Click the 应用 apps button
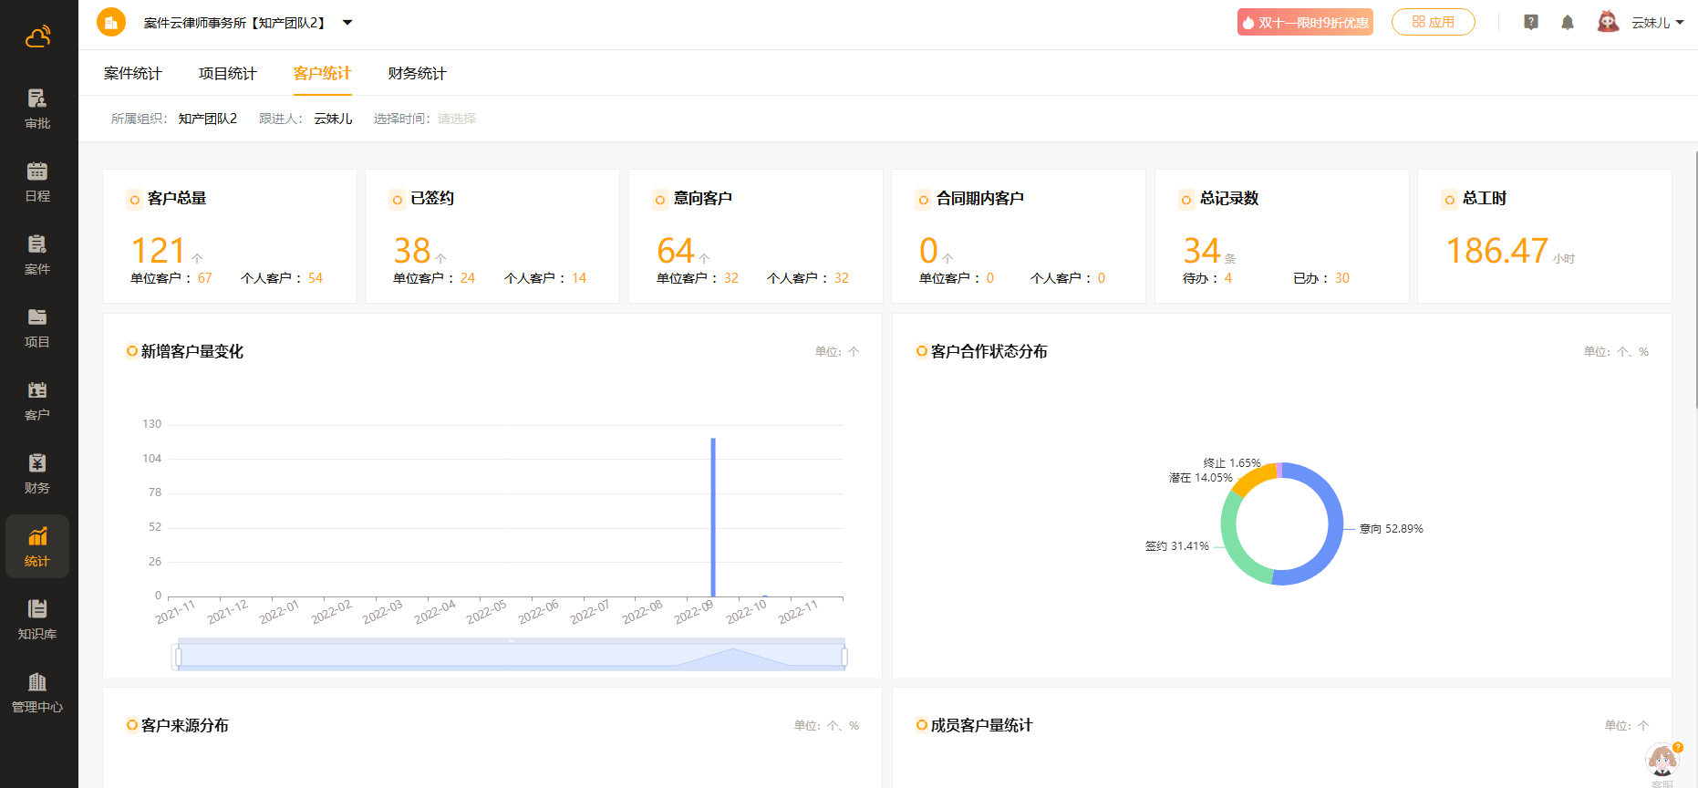Image resolution: width=1698 pixels, height=788 pixels. [x=1433, y=22]
